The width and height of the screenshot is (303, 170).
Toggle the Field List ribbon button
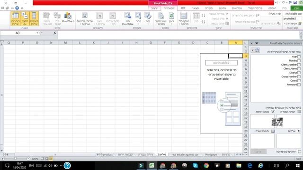tap(34, 18)
